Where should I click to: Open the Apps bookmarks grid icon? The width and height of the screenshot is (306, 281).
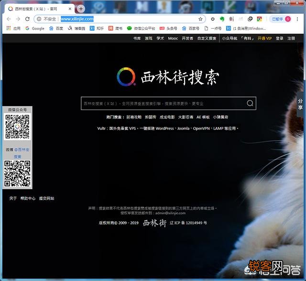pyautogui.click(x=9, y=28)
